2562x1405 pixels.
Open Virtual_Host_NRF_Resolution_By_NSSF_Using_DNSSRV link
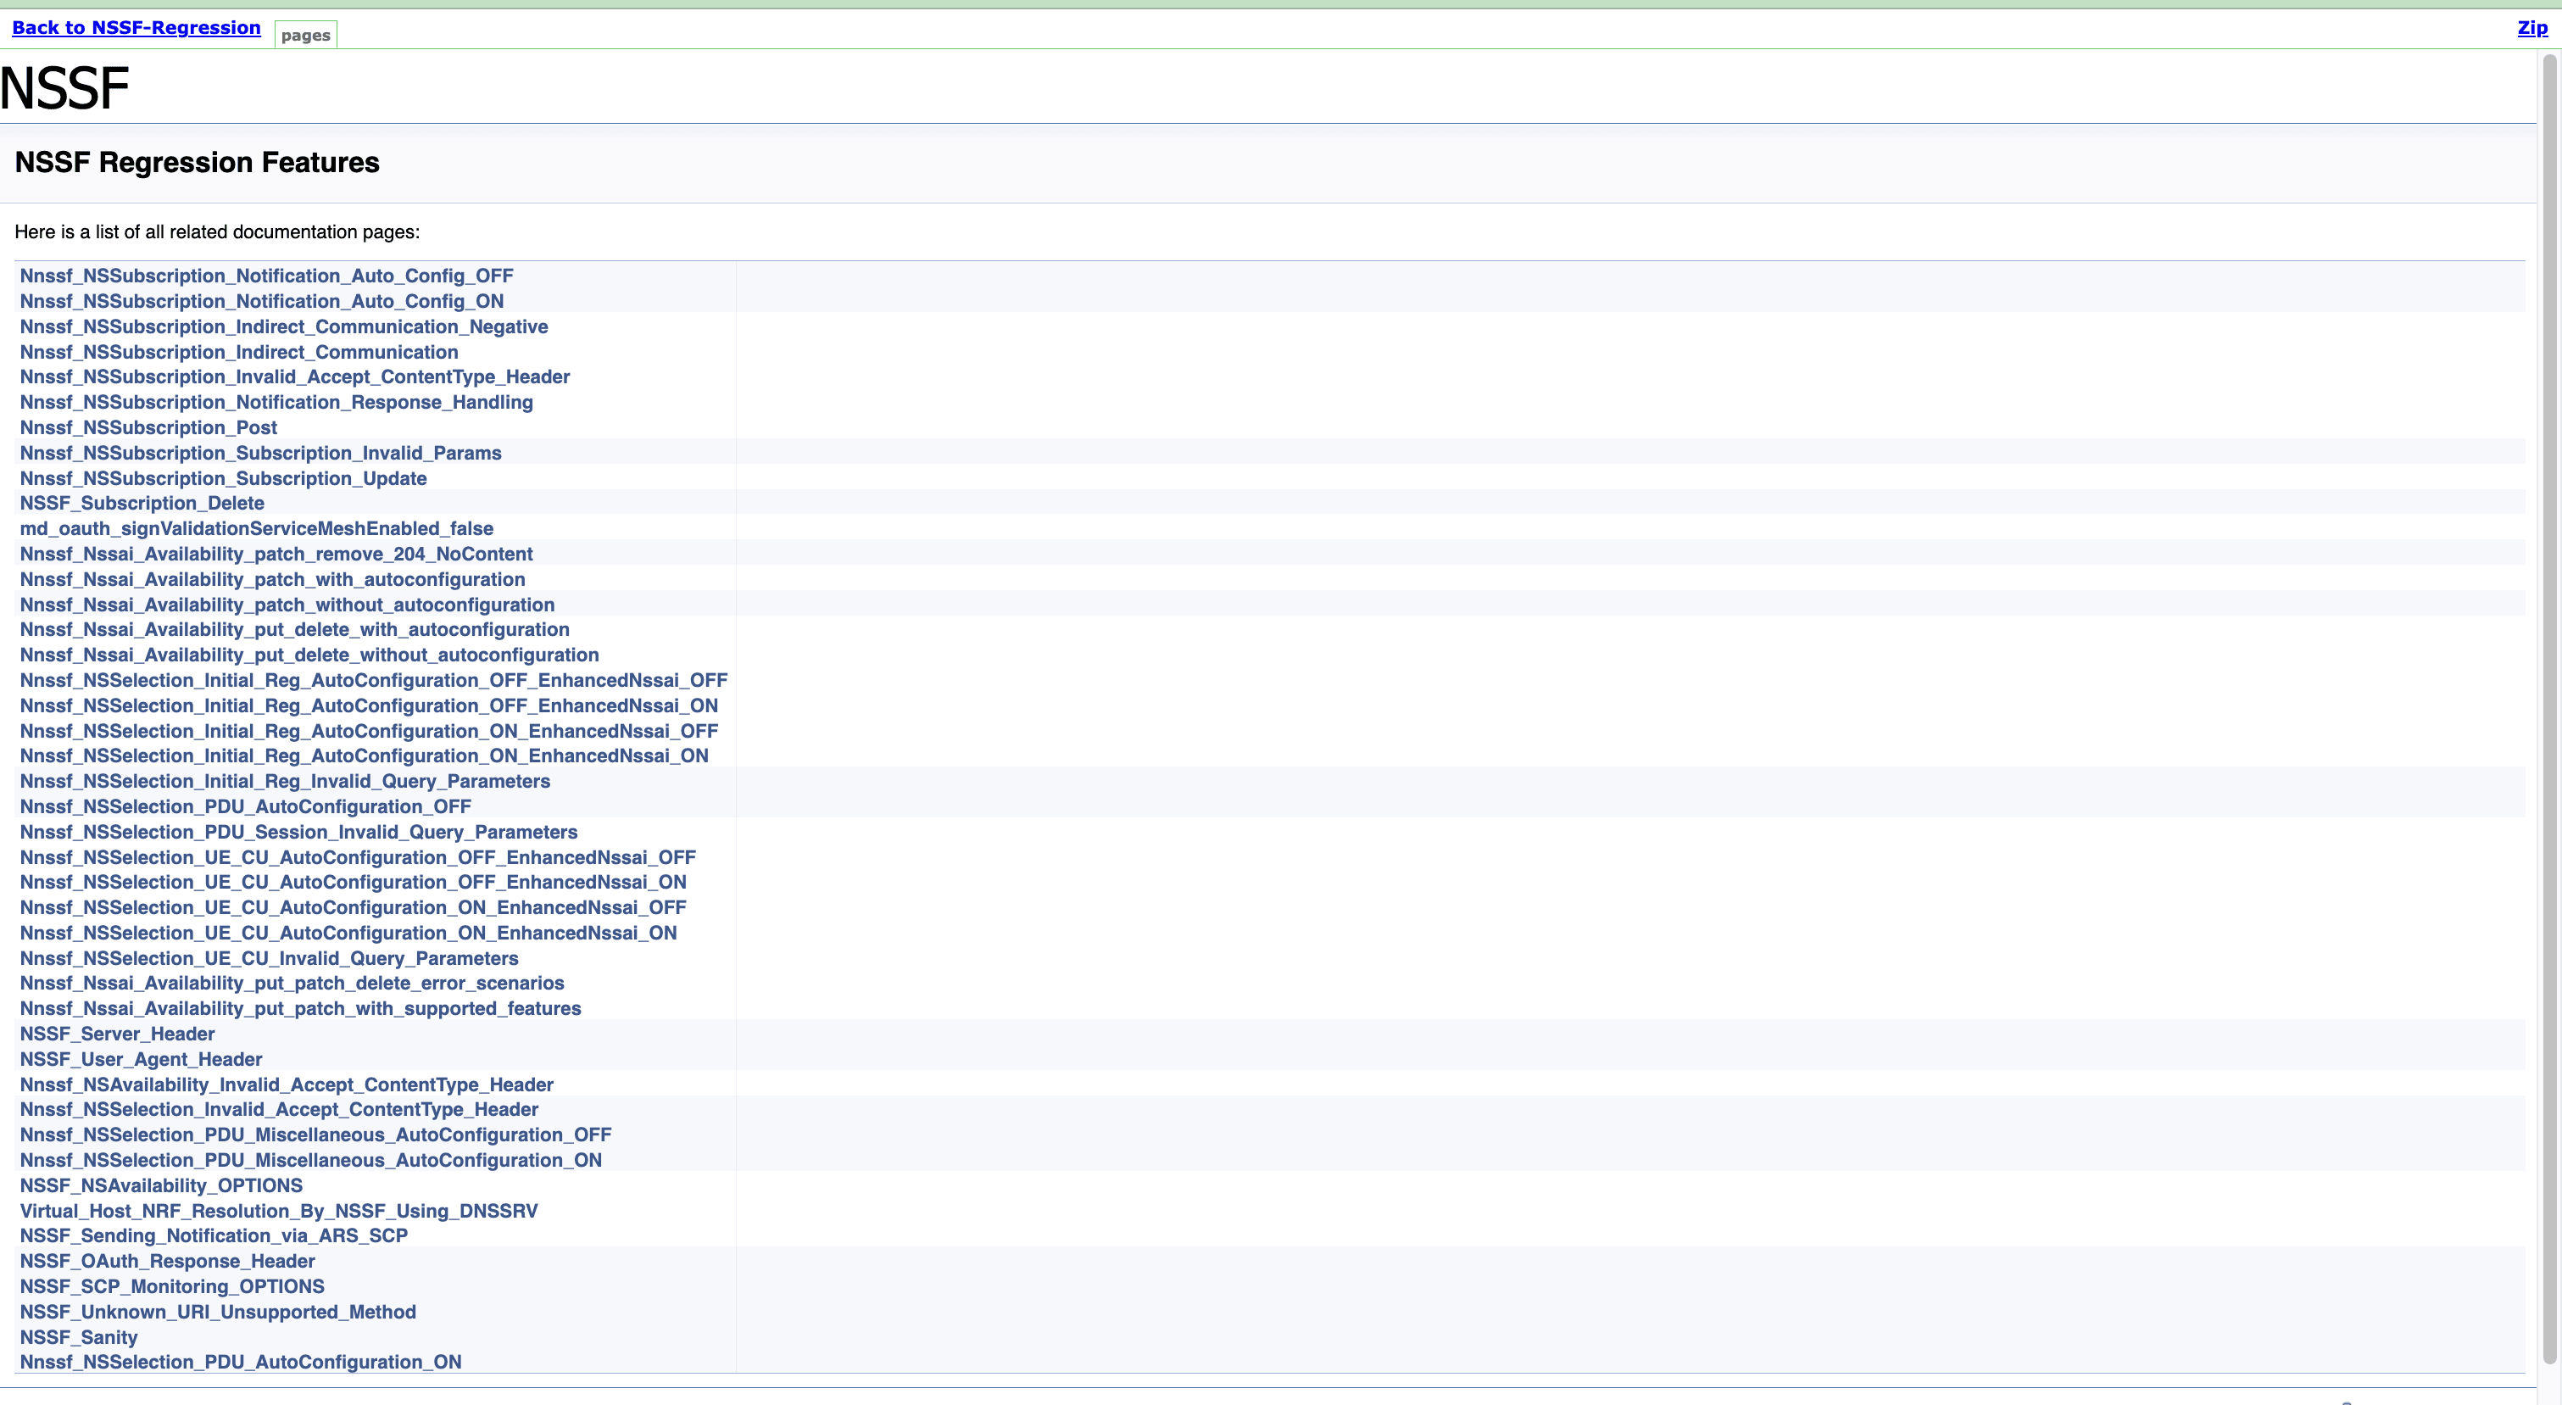tap(278, 1211)
